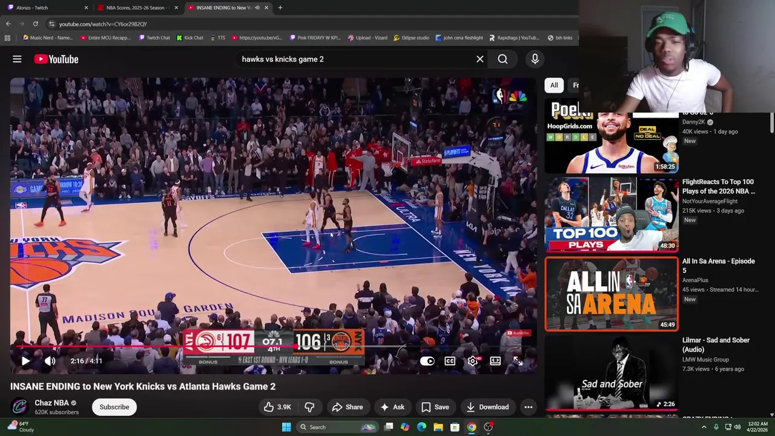Open Entire MCU Recapp bookmark
775x436 pixels.
coord(105,38)
